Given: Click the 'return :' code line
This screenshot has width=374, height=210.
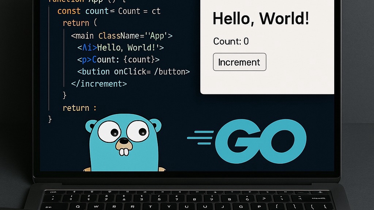Looking at the screenshot, I should pyautogui.click(x=79, y=108).
